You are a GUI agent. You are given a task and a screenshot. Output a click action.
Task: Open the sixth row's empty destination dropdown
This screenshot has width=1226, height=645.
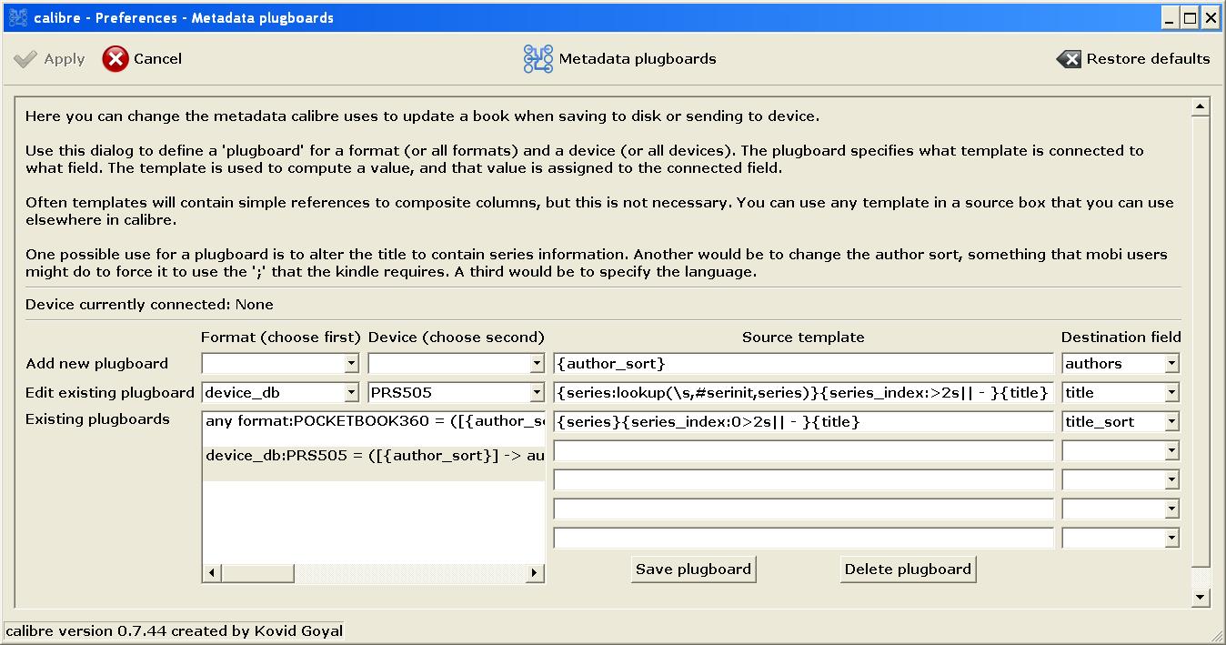pos(1171,509)
